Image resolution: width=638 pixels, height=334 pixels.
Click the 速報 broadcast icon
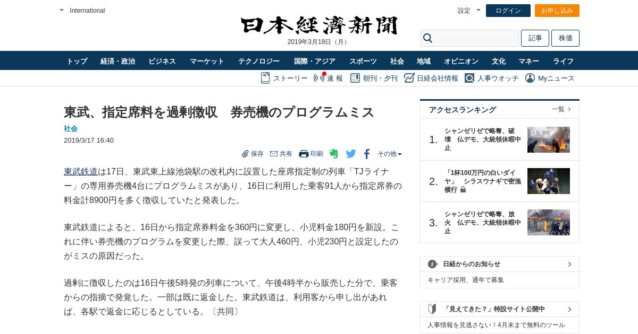coord(319,78)
